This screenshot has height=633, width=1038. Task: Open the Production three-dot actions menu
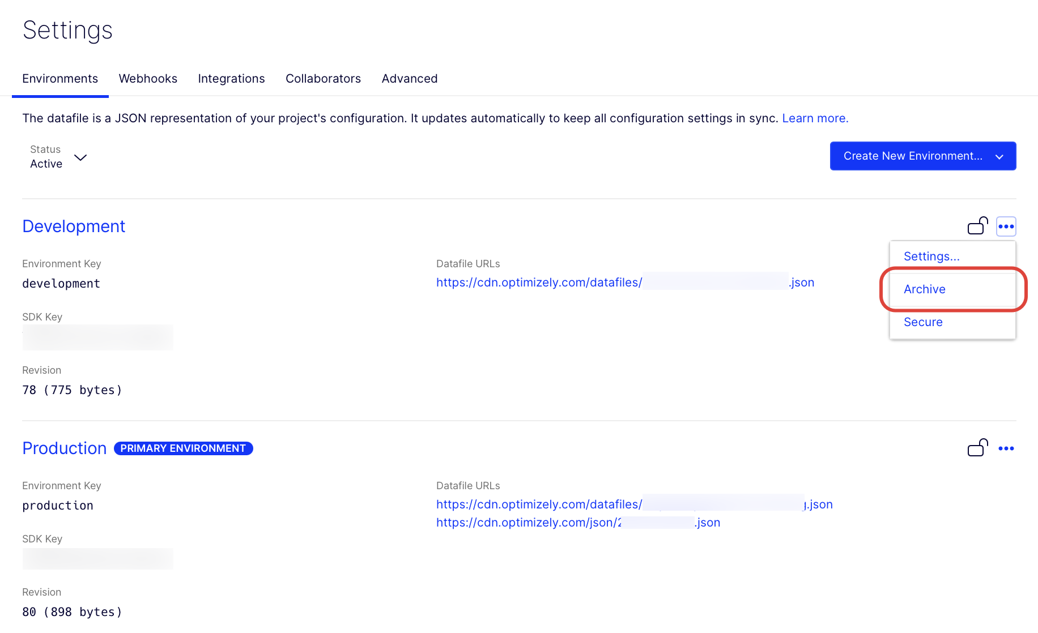(x=1006, y=448)
